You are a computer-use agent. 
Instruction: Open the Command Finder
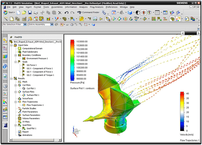(x=88, y=12)
